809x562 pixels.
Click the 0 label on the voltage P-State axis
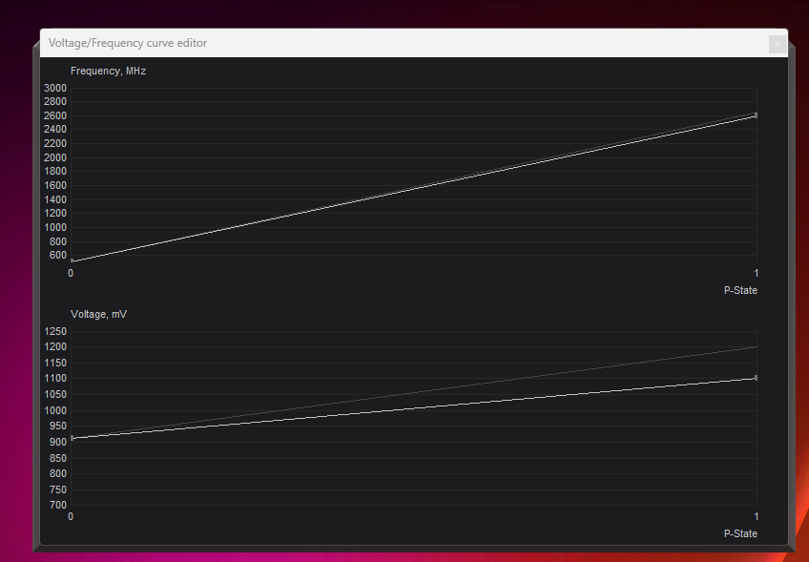pyautogui.click(x=70, y=516)
